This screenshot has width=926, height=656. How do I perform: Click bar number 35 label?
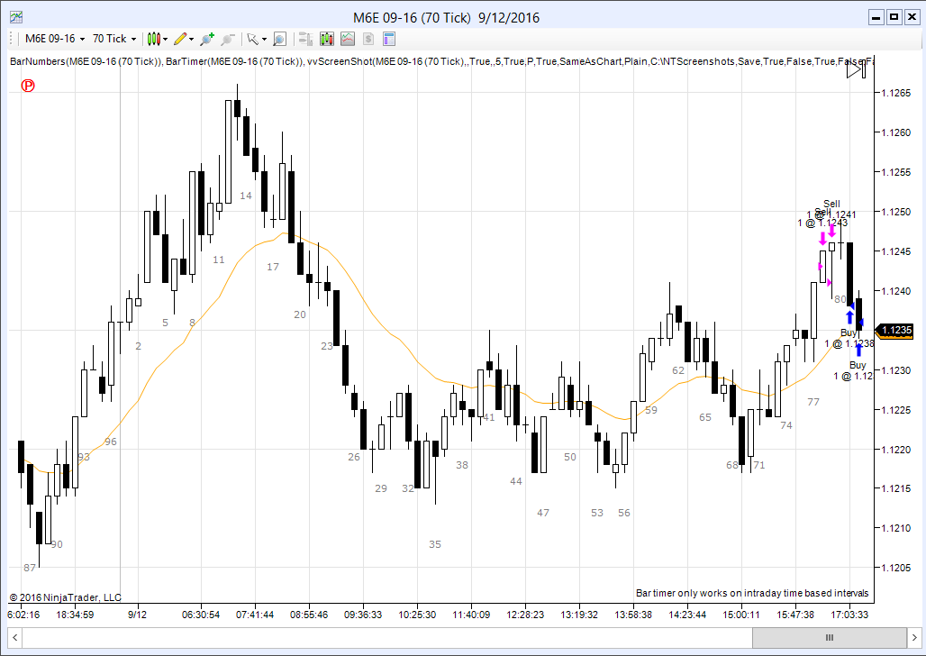coord(435,544)
